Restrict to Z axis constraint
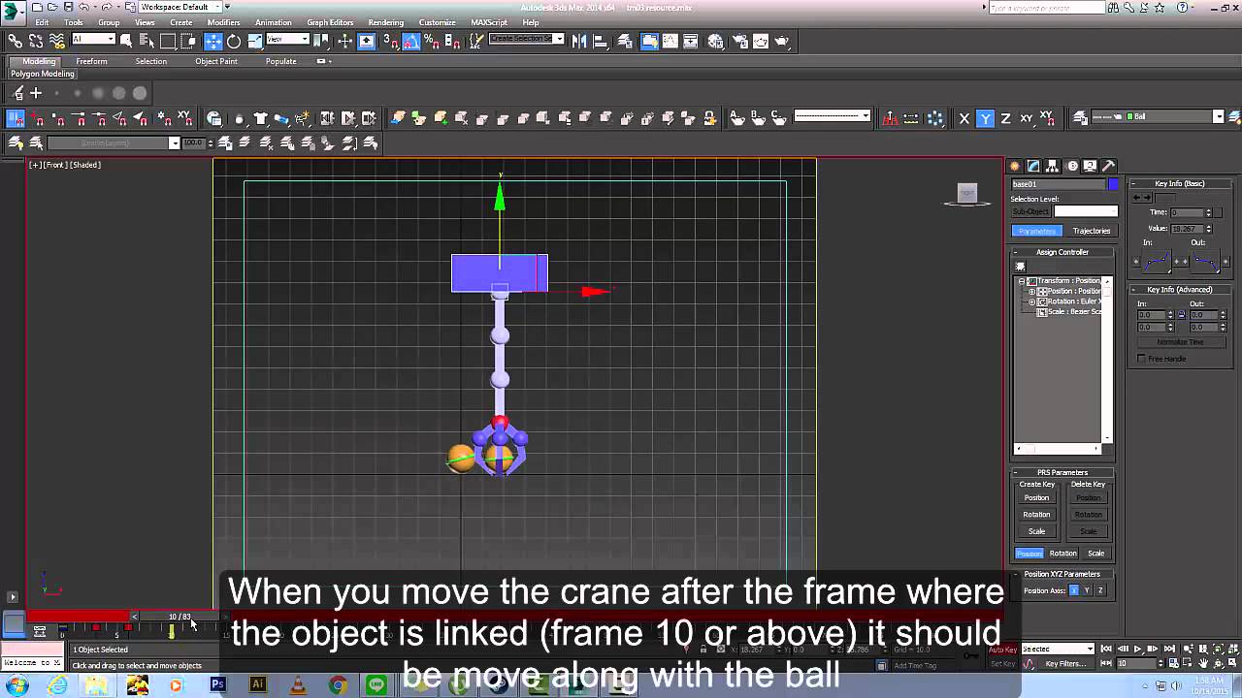This screenshot has width=1242, height=698. (x=1005, y=118)
